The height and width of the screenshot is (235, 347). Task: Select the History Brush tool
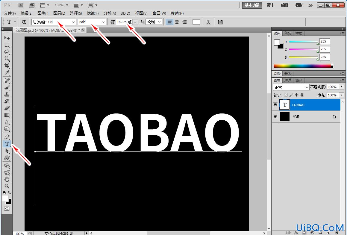[7, 101]
